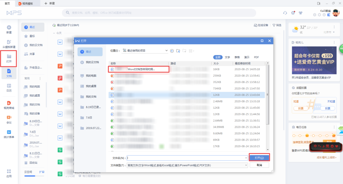Click the 打开(O) button in dialog
Image resolution: width=343 pixels, height=184 pixels.
(259, 158)
